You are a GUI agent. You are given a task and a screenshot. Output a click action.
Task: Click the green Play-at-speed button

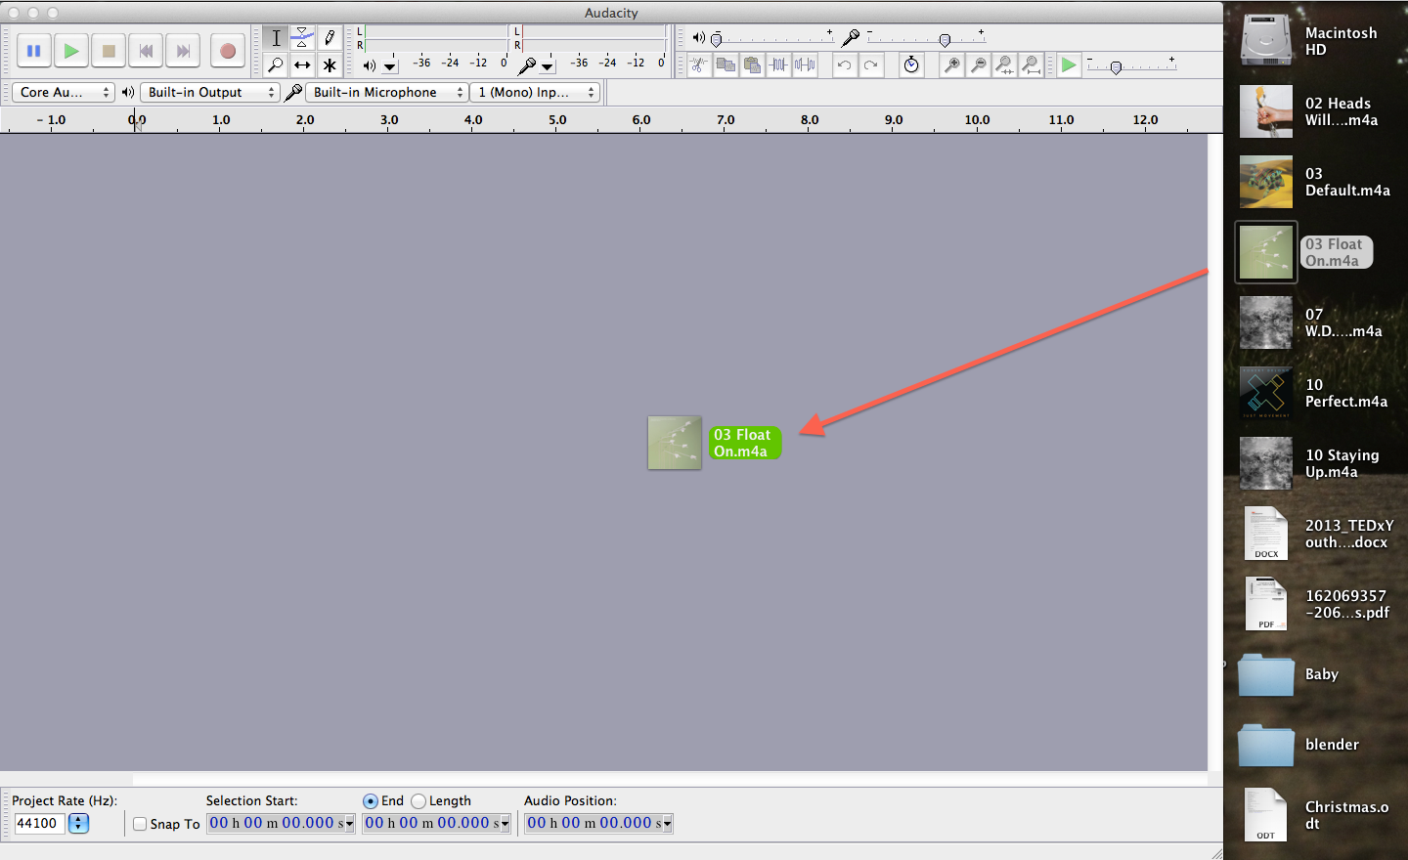(1069, 65)
